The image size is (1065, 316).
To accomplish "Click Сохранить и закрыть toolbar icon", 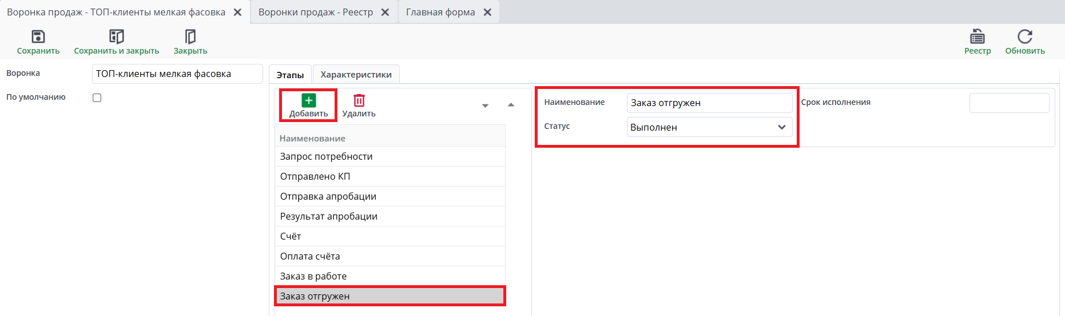I will tap(117, 37).
